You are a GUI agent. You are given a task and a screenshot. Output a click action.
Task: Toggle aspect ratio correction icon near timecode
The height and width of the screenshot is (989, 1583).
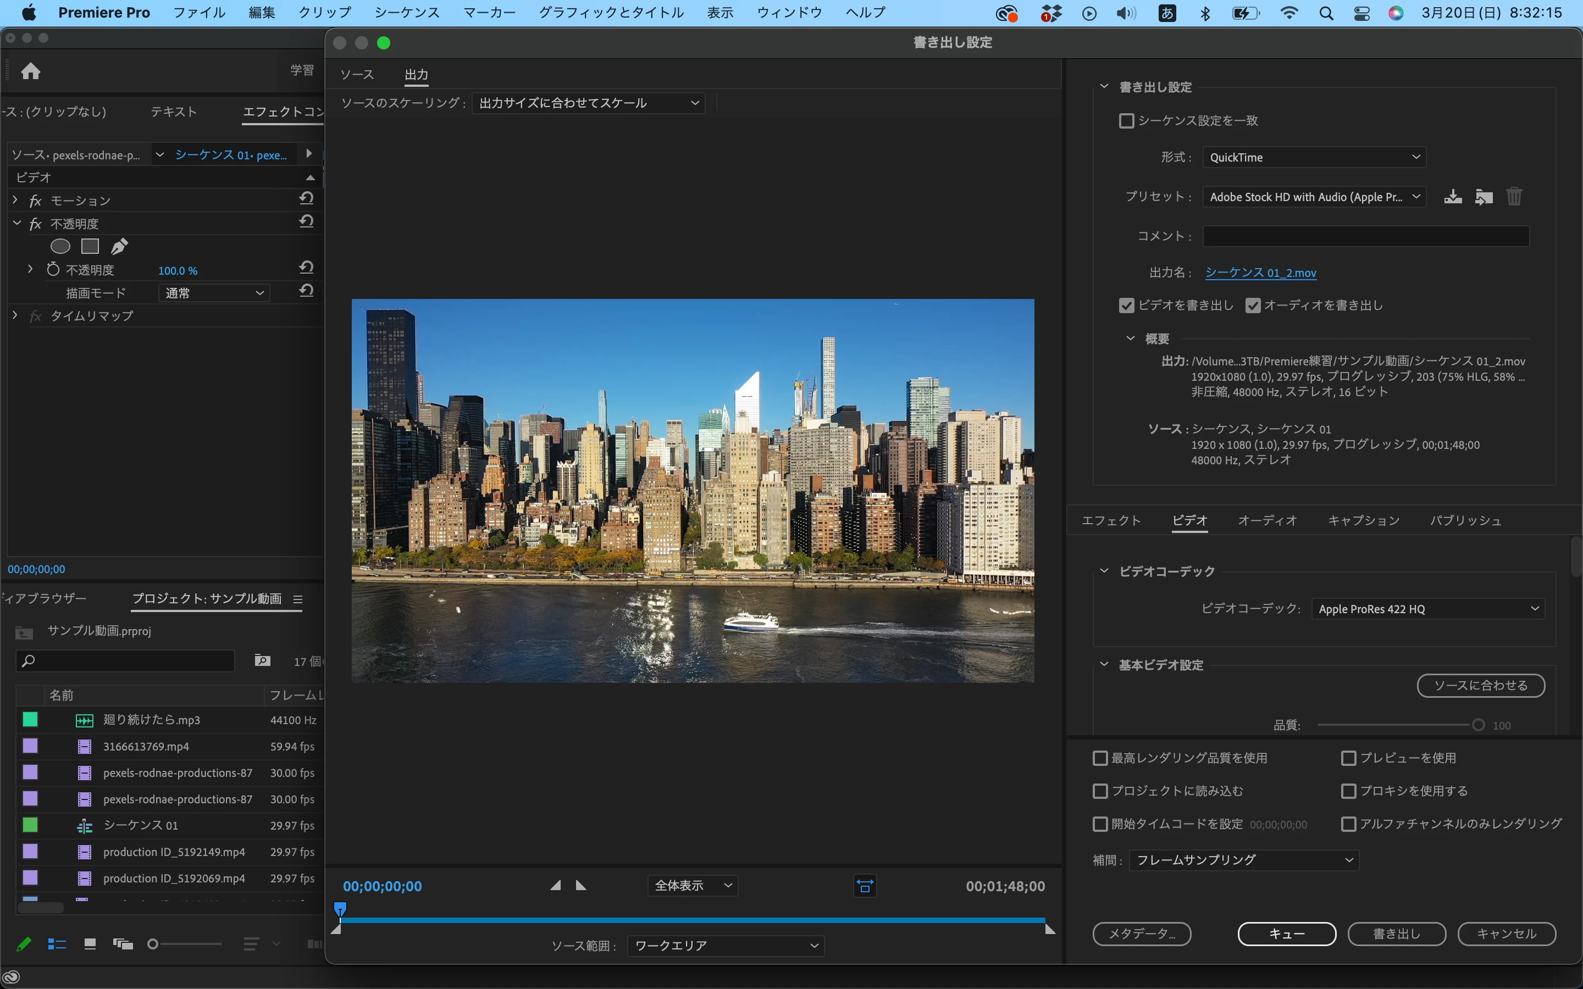coord(865,886)
